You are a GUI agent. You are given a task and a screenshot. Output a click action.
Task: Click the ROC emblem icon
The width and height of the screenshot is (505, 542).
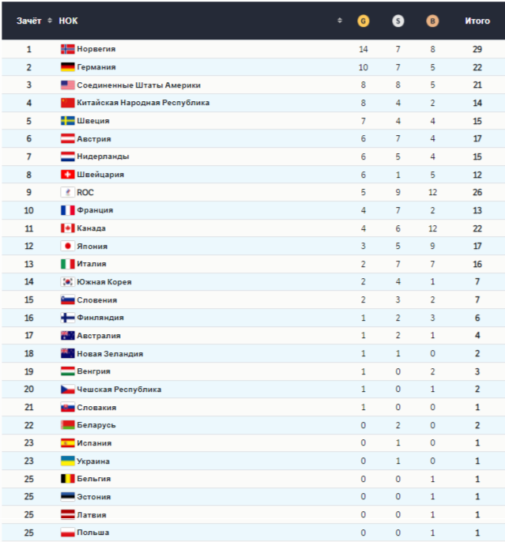[67, 192]
